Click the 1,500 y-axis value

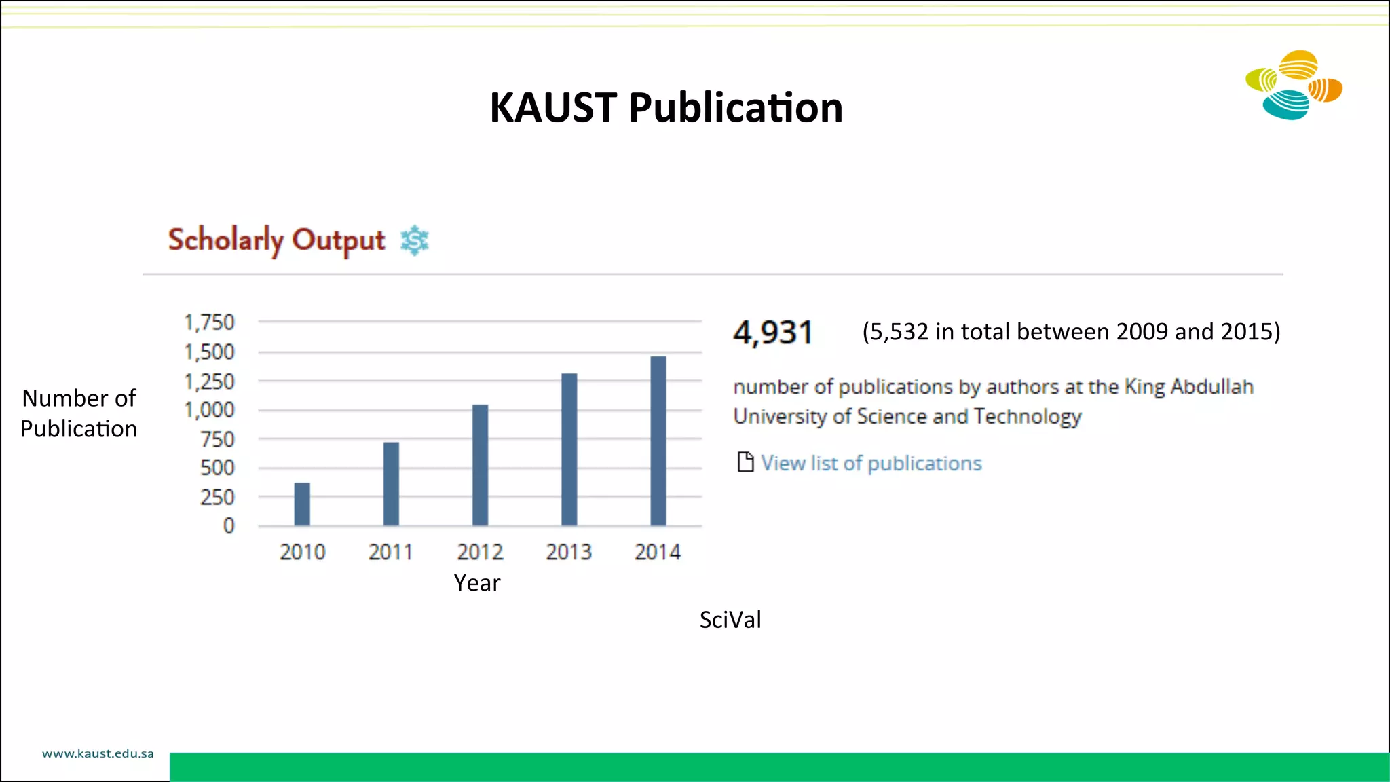[x=209, y=352]
